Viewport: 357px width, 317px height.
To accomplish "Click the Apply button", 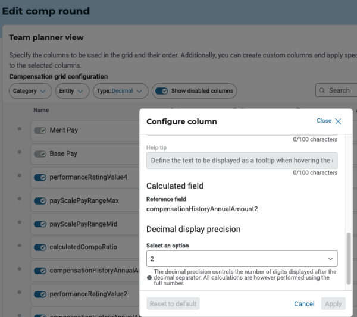I will tap(333, 304).
